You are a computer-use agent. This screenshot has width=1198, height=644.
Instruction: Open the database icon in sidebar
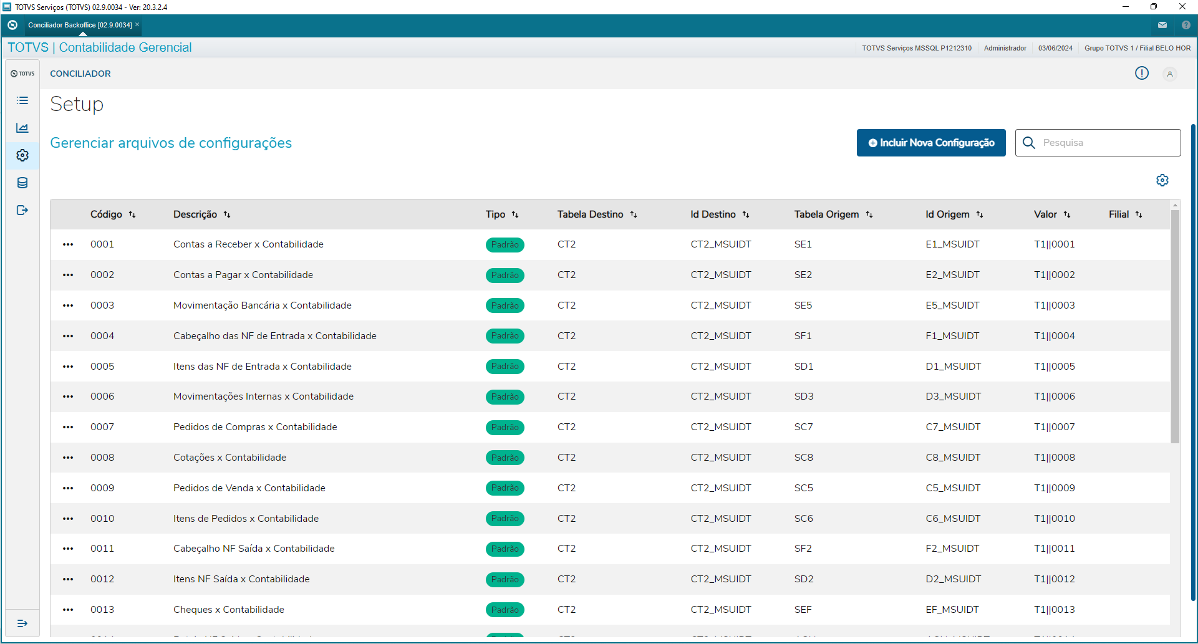[22, 183]
